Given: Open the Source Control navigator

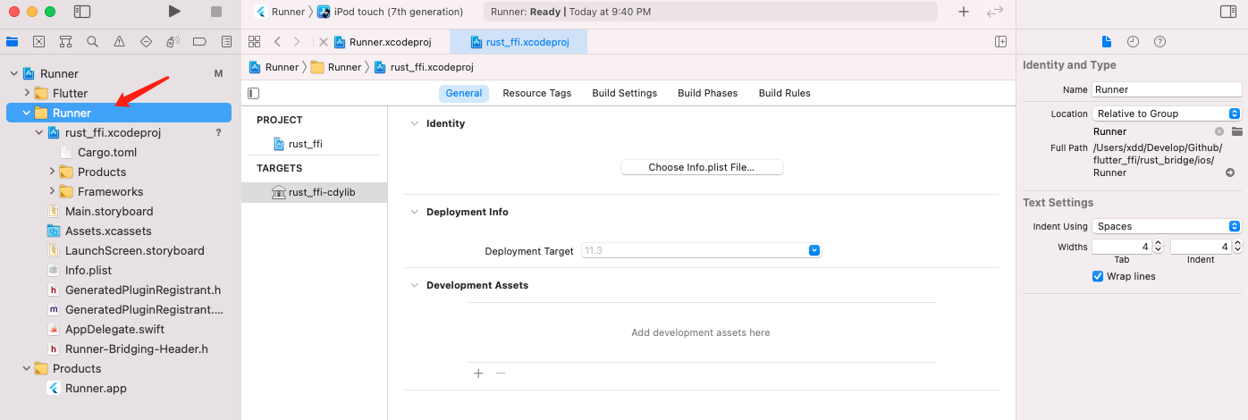Looking at the screenshot, I should tap(38, 41).
